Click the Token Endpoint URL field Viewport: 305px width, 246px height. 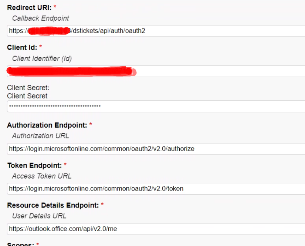tap(156, 189)
